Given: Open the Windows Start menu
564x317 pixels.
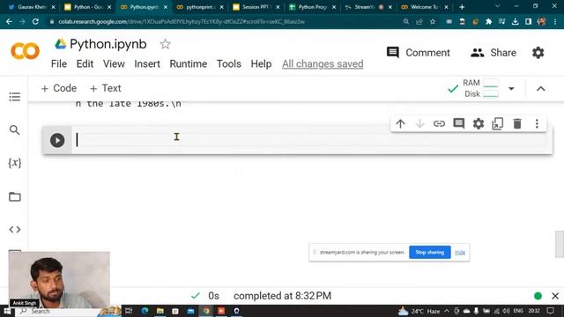Looking at the screenshot, I should [7, 311].
